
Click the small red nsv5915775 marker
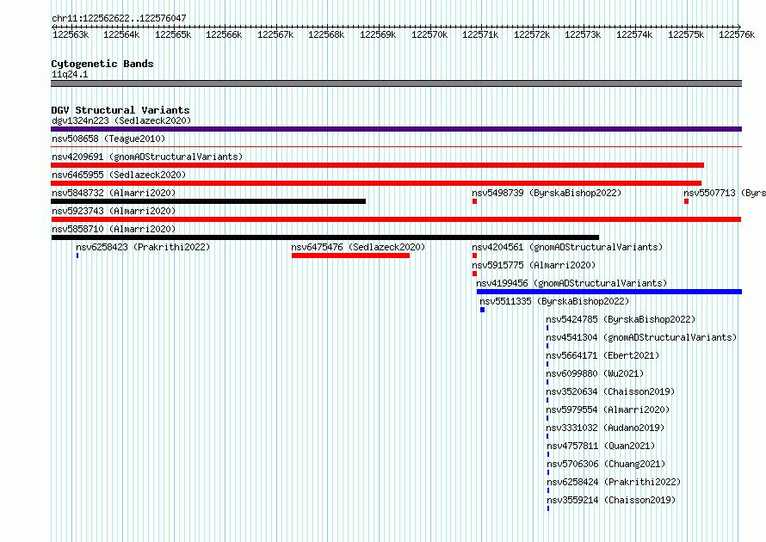474,274
